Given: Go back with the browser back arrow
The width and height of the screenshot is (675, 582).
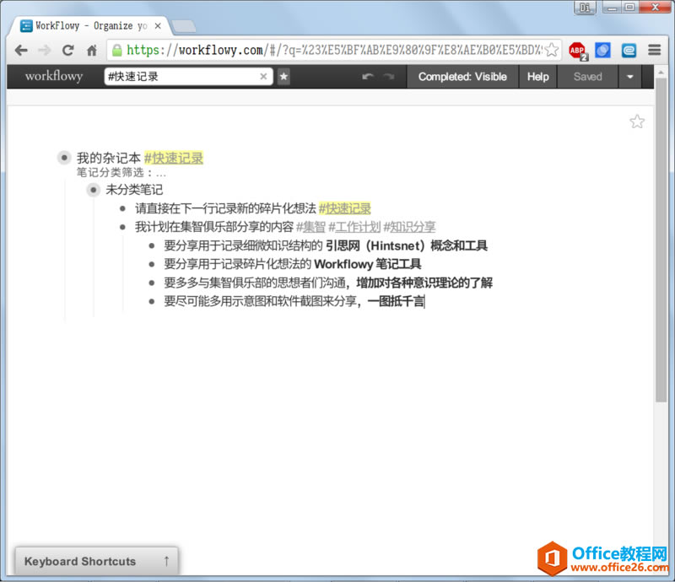Looking at the screenshot, I should (21, 51).
